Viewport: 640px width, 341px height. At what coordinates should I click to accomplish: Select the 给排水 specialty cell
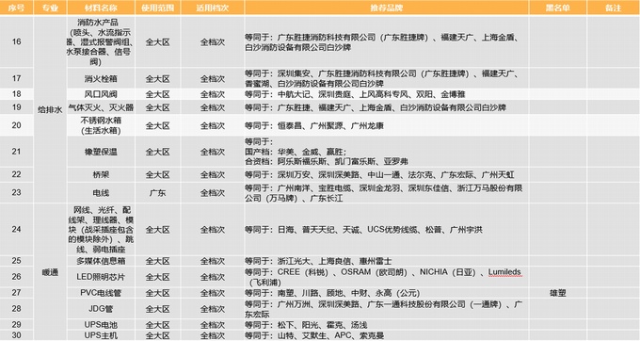pyautogui.click(x=50, y=109)
